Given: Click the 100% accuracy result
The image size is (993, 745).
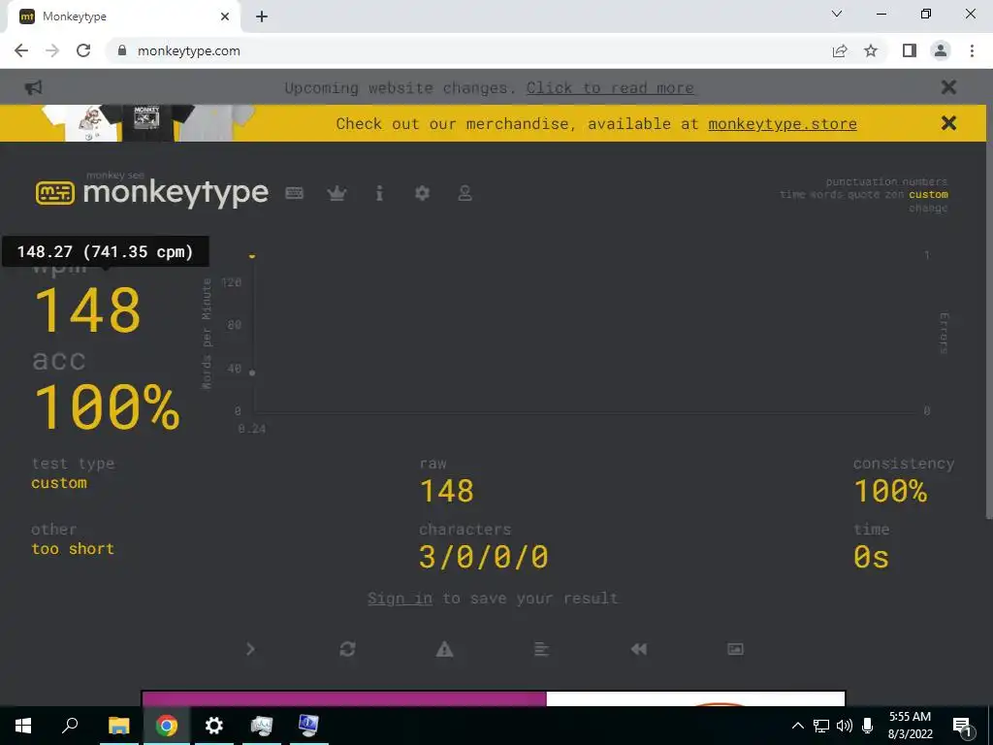Looking at the screenshot, I should point(107,406).
